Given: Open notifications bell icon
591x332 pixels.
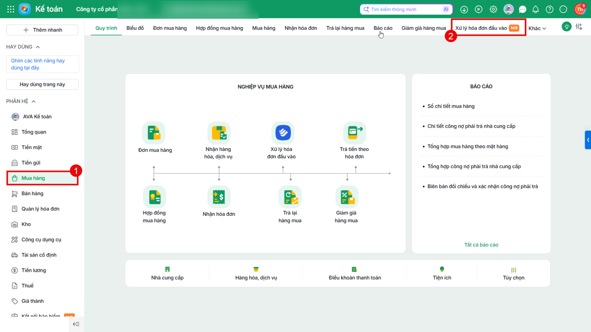Looking at the screenshot, I should point(536,9).
